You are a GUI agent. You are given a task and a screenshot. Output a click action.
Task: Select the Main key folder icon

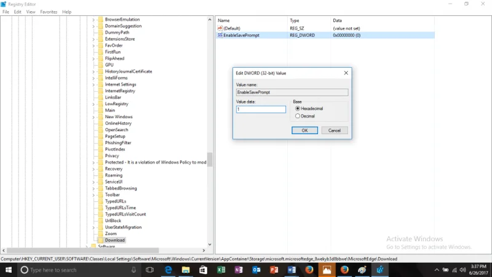[x=100, y=110]
